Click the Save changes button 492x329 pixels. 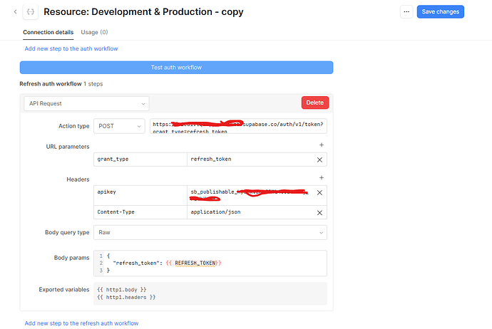coord(440,11)
